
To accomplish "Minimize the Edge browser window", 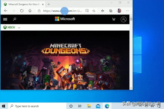I will (112, 3).
